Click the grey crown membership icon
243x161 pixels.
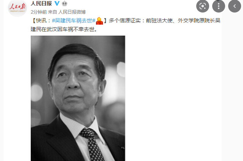pos(65,3)
